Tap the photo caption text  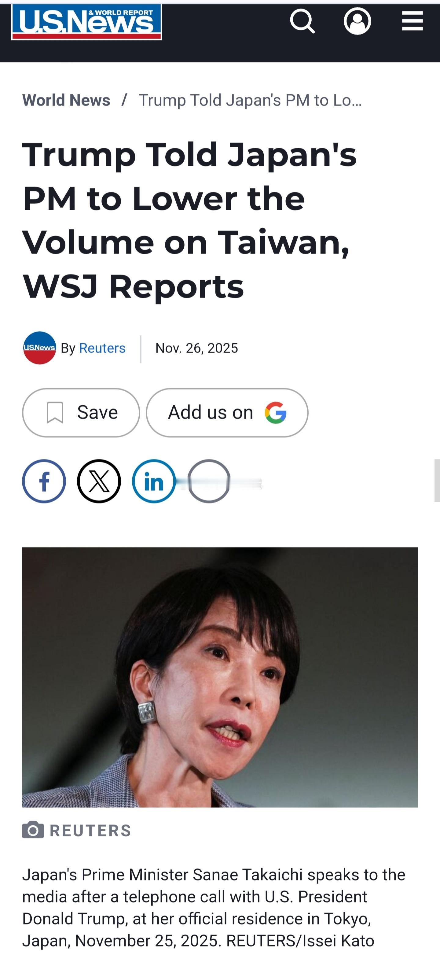[214, 908]
